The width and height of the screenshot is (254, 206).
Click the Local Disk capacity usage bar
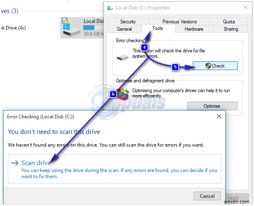pyautogui.click(x=94, y=28)
